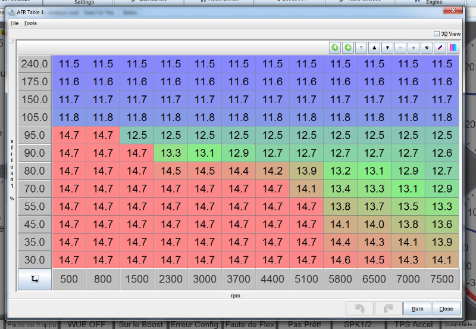476x329 pixels.
Task: Click the small note icon above the load axis
Action: coord(12,42)
